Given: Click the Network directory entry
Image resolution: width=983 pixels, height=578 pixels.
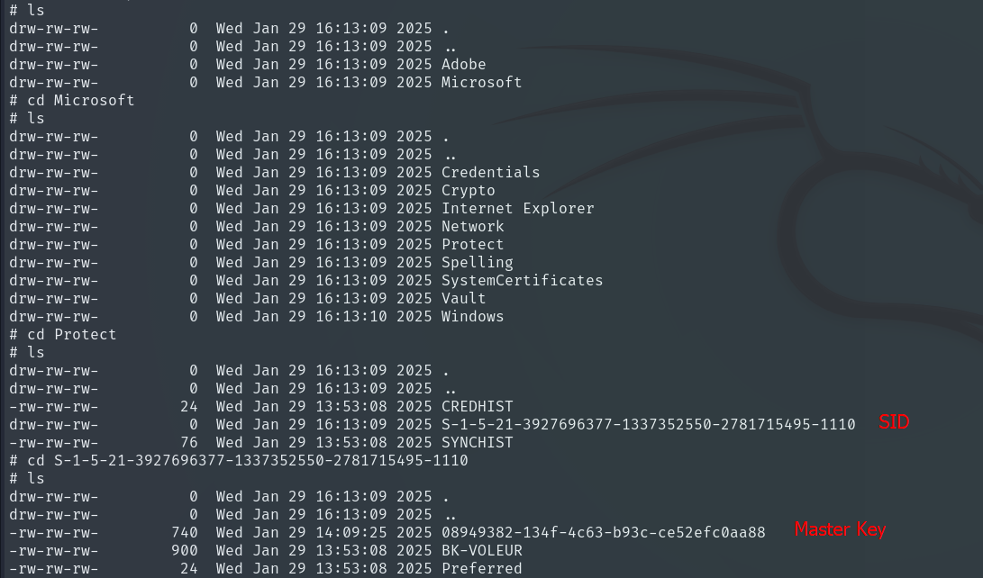Looking at the screenshot, I should [472, 227].
